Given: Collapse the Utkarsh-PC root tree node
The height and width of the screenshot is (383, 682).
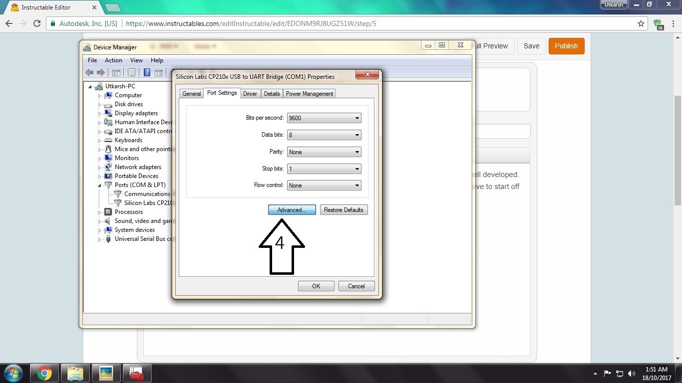Looking at the screenshot, I should 90,86.
